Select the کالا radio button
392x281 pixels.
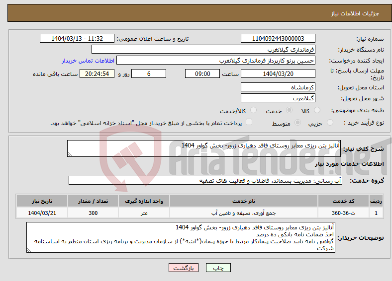[317, 110]
